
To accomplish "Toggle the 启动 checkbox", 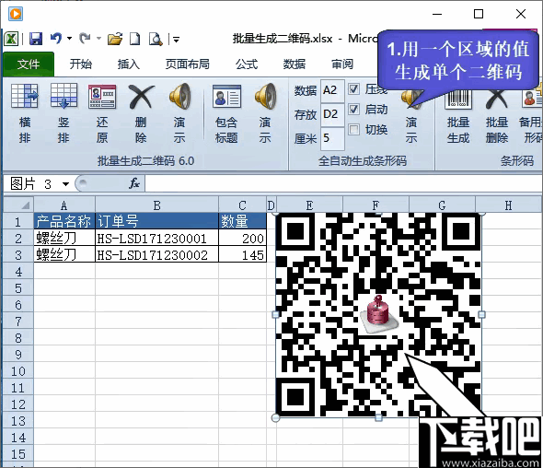I will click(x=353, y=110).
